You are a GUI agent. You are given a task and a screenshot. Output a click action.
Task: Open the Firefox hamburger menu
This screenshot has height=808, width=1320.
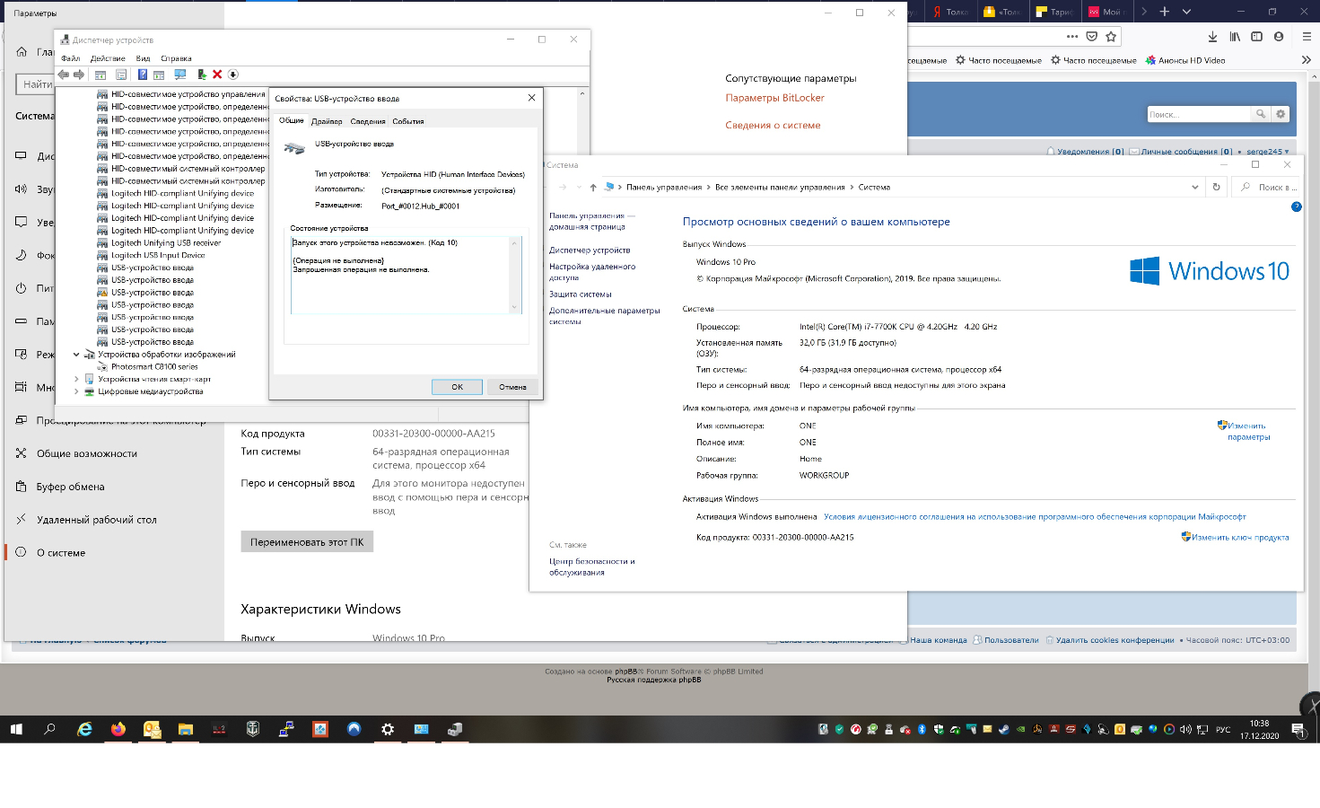click(1307, 37)
